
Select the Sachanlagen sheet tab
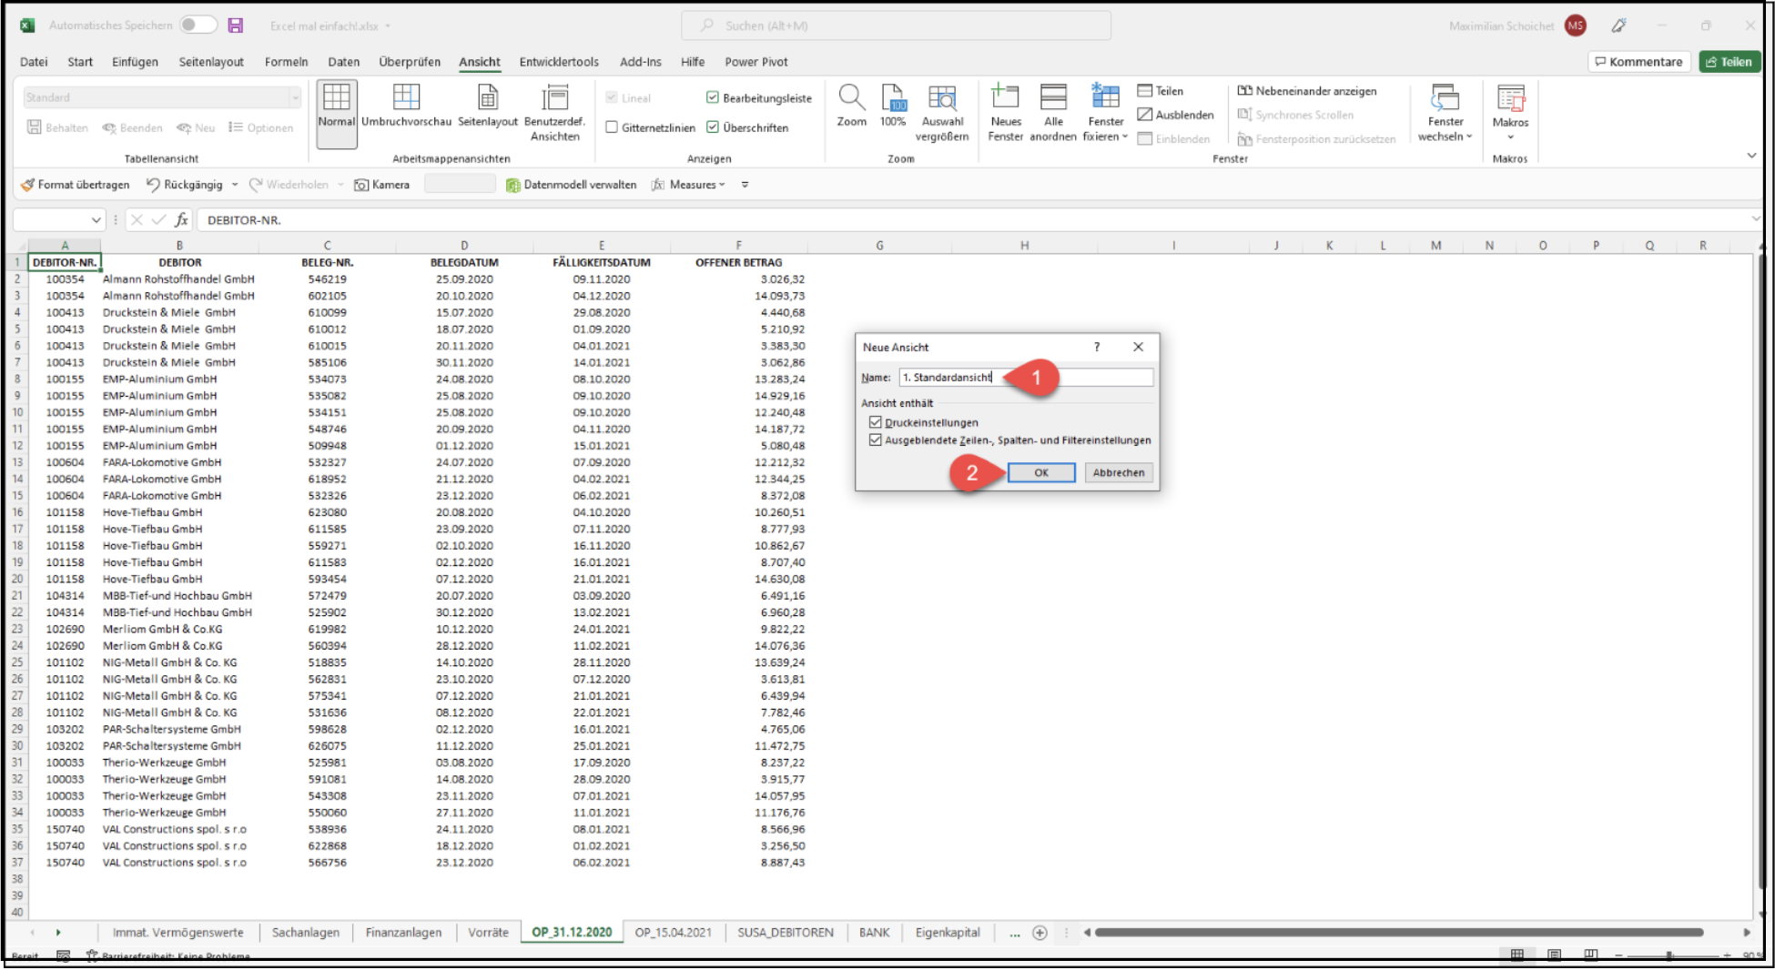(x=305, y=933)
